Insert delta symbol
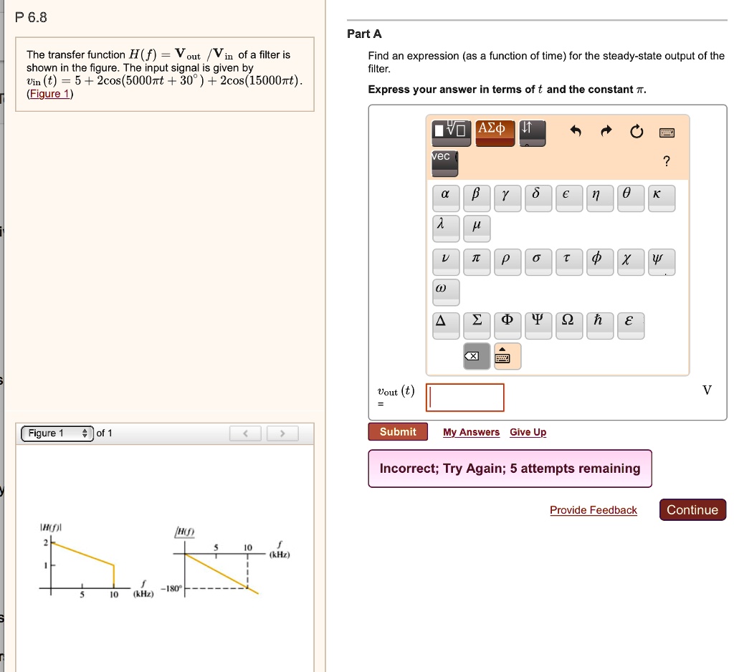The height and width of the screenshot is (672, 734). [538, 198]
